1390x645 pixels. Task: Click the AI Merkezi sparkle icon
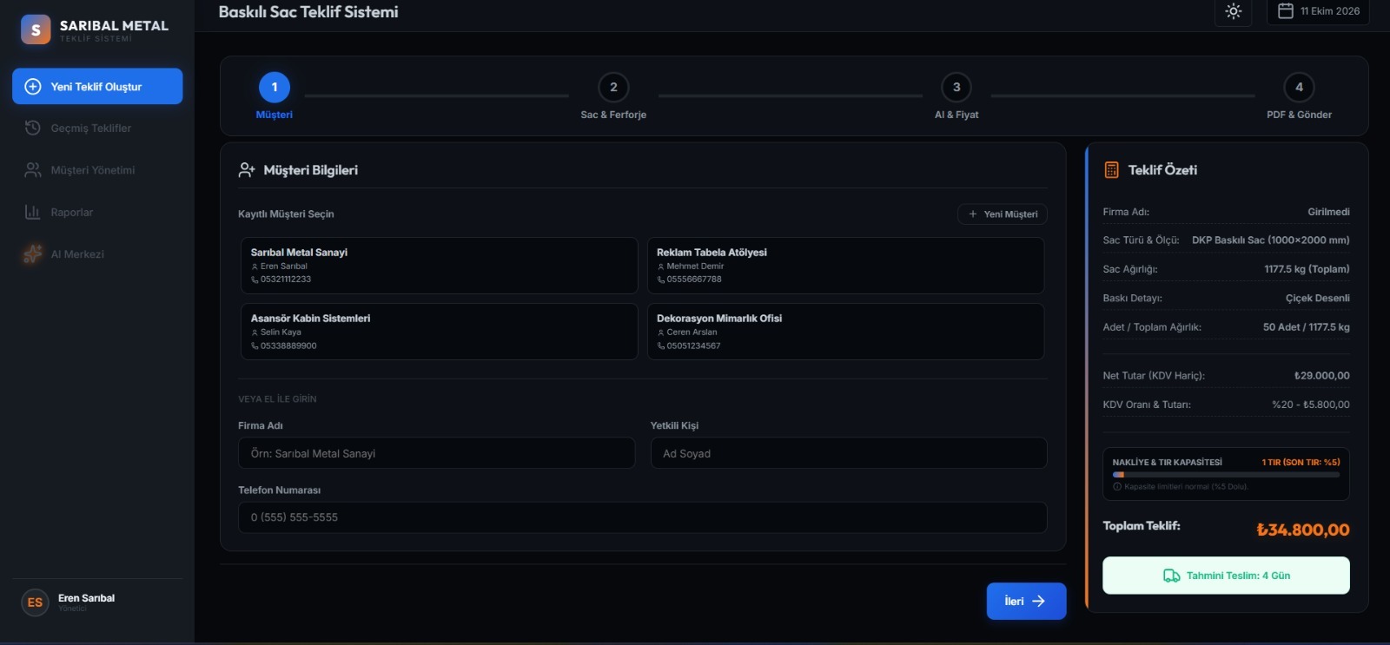[x=32, y=253]
